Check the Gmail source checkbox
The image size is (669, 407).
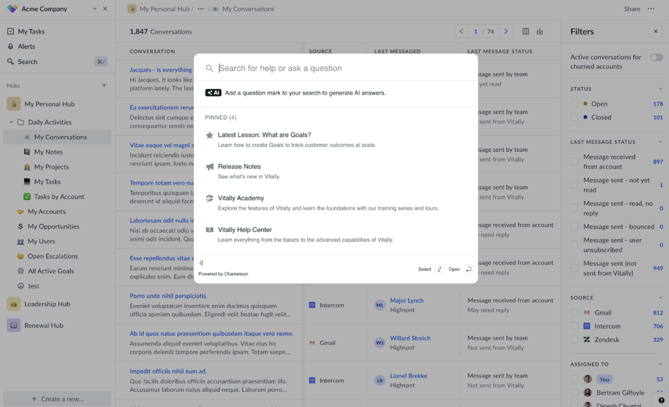(574, 312)
